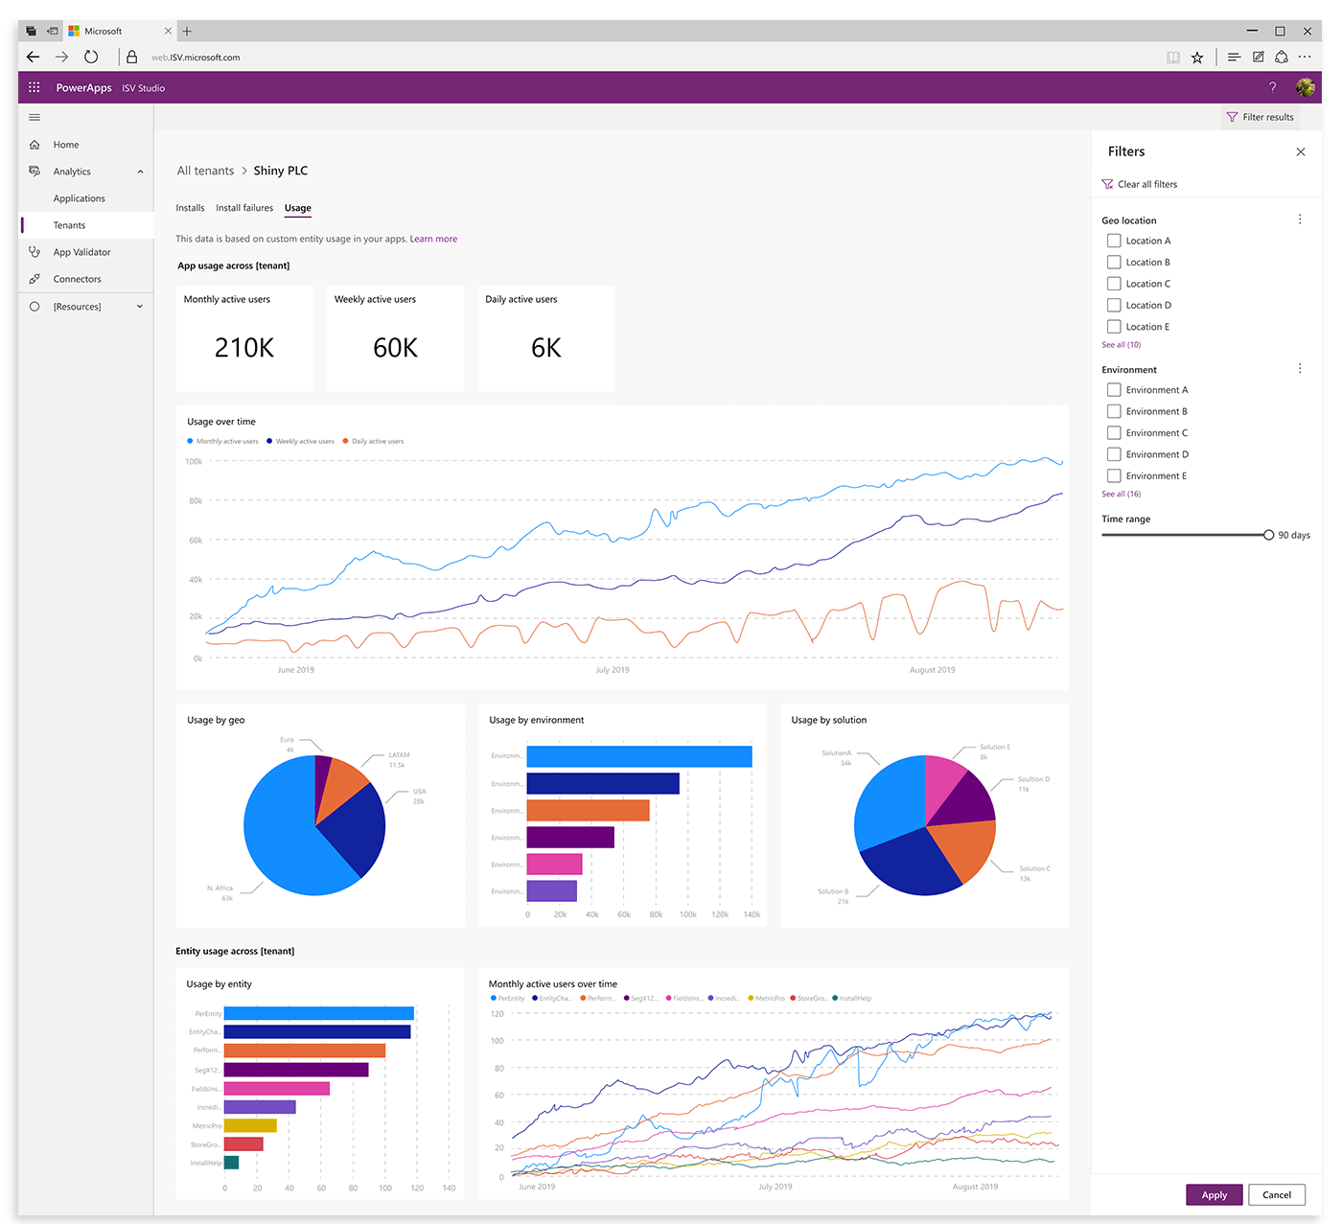Screen dimensions: 1342x1224
Task: Open the Learn more link
Action: click(x=433, y=239)
